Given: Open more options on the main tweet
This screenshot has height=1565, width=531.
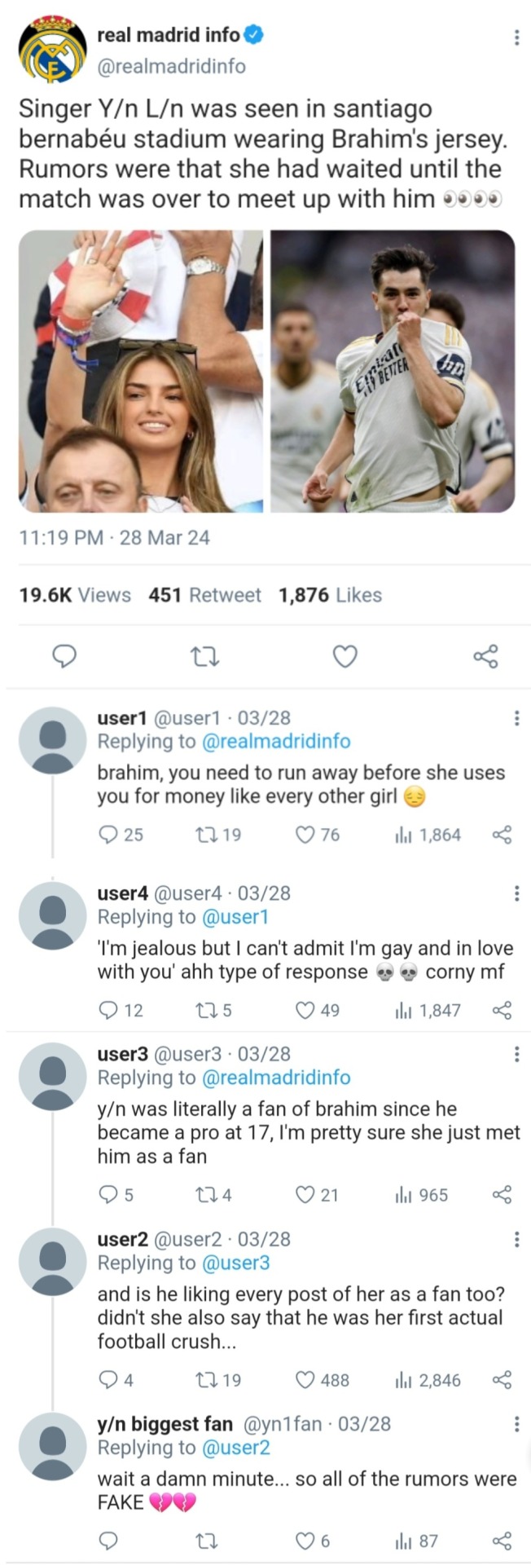Looking at the screenshot, I should pos(516,37).
